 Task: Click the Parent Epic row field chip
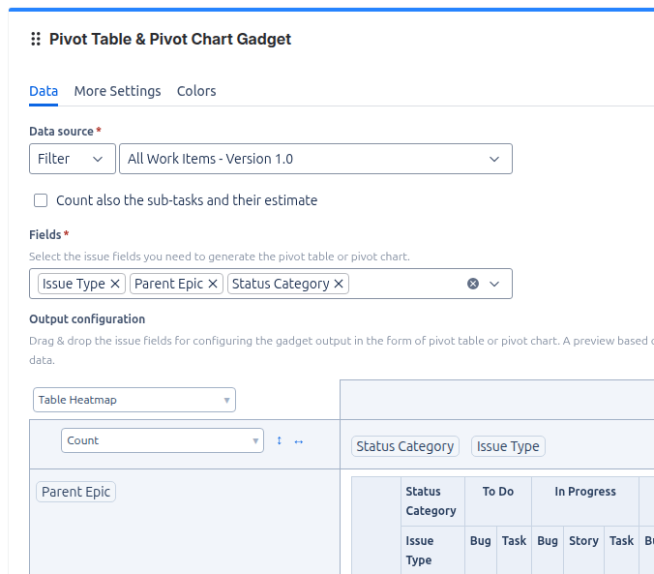point(76,492)
